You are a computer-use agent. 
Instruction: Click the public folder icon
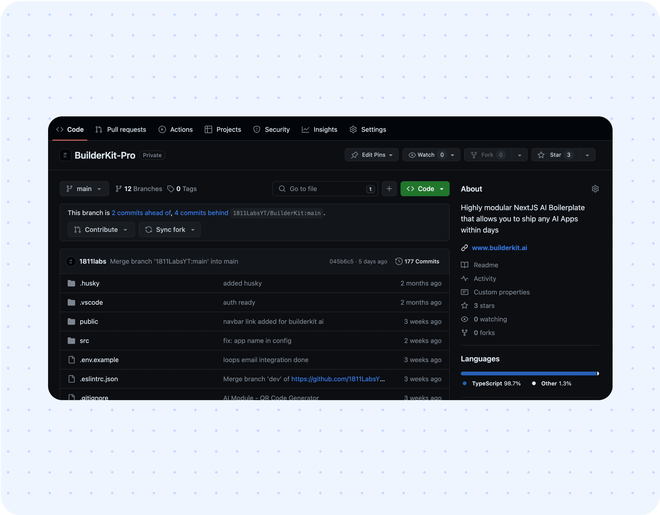tap(71, 322)
